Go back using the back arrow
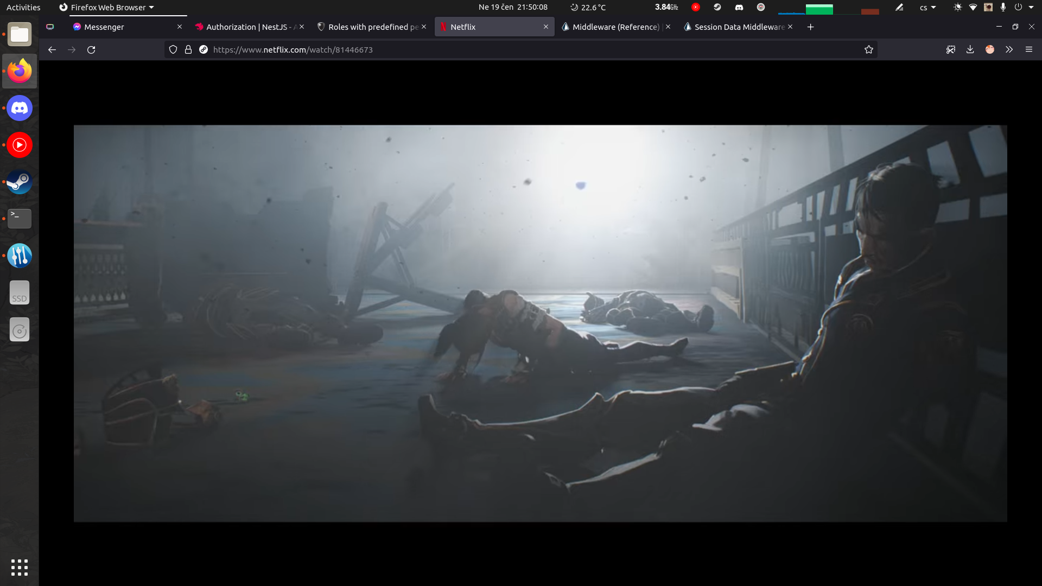 click(52, 49)
